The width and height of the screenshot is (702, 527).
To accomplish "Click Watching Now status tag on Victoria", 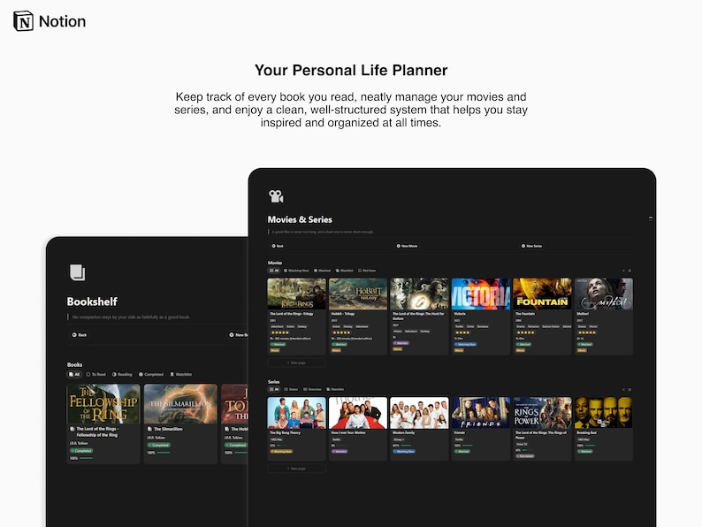I will pos(466,344).
